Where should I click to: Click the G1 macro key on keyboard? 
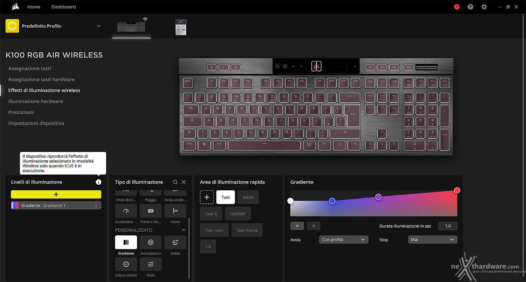[409, 83]
